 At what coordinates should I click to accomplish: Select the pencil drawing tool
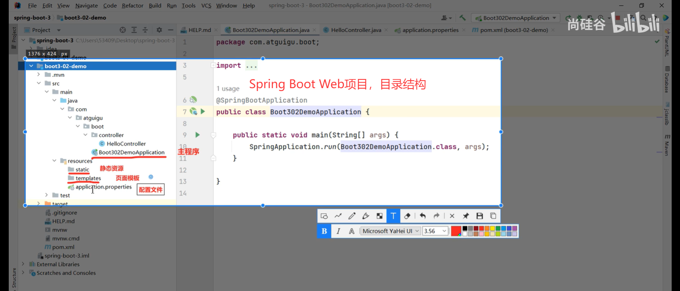point(352,216)
